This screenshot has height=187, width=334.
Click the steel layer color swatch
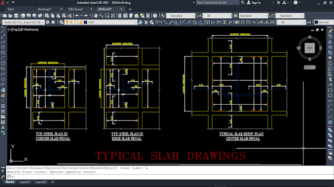coord(85,23)
